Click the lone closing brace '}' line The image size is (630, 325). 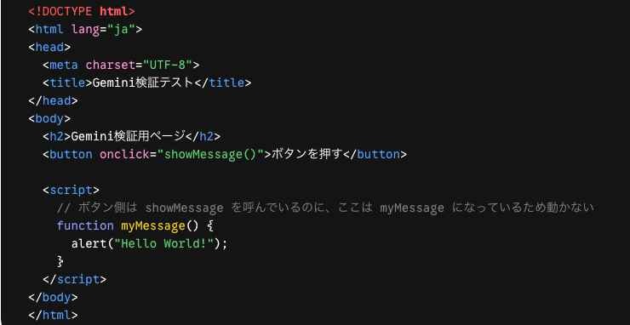coord(60,261)
